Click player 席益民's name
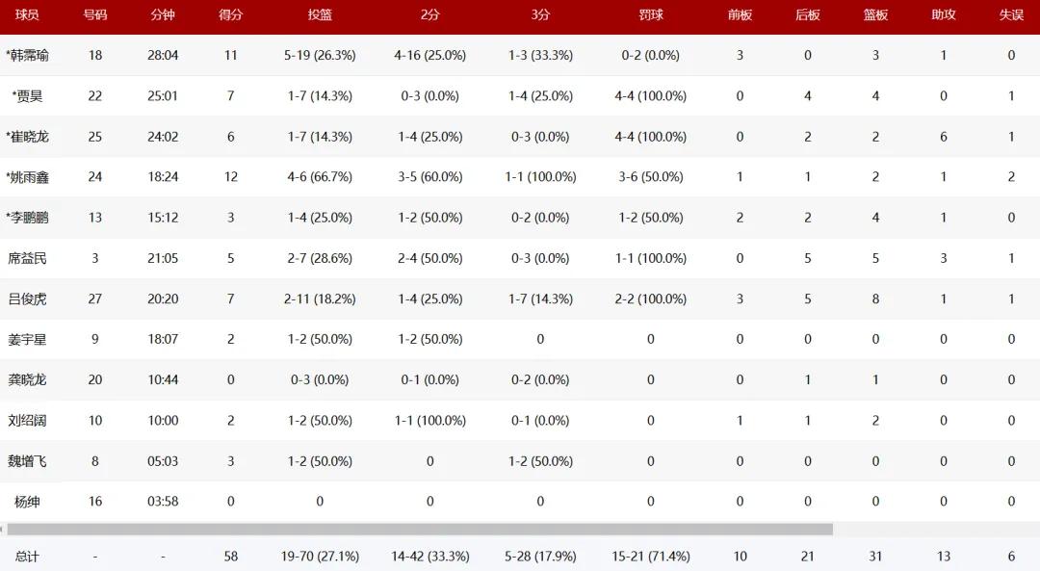The height and width of the screenshot is (571, 1040). click(27, 258)
